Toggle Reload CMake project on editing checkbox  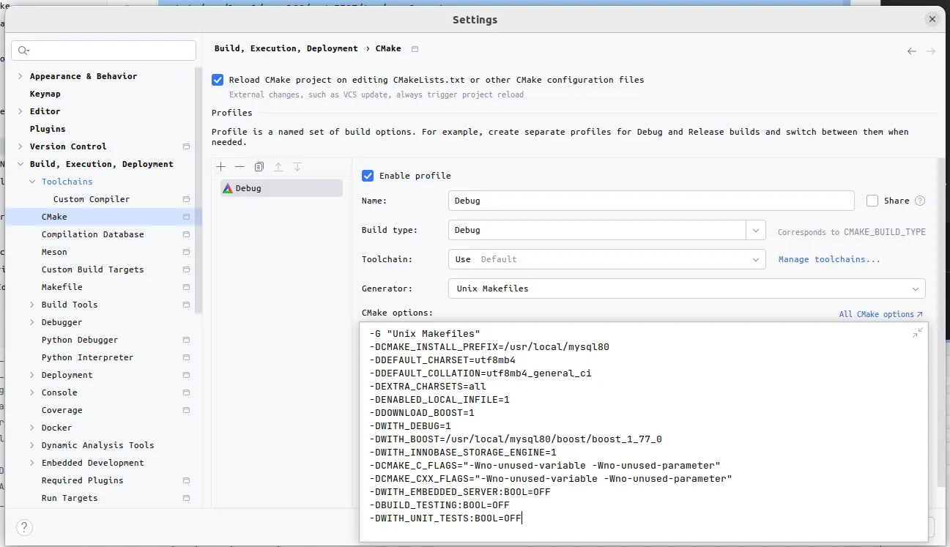218,80
